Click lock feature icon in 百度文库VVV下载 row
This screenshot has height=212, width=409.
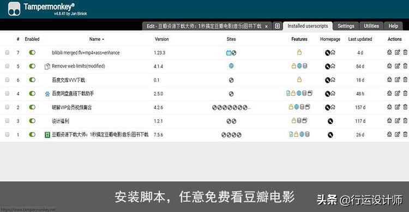coord(299,79)
